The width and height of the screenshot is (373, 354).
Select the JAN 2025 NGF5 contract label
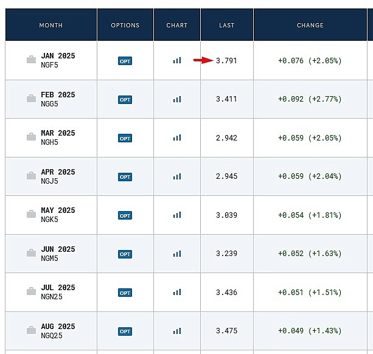click(x=58, y=60)
